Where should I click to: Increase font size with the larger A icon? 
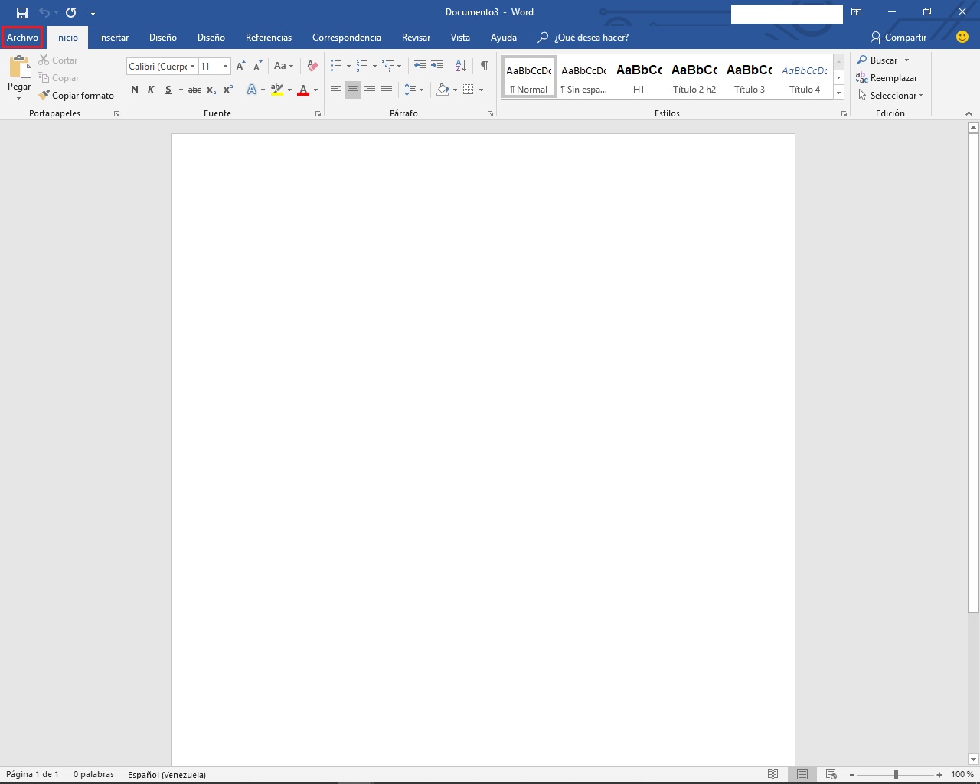241,67
